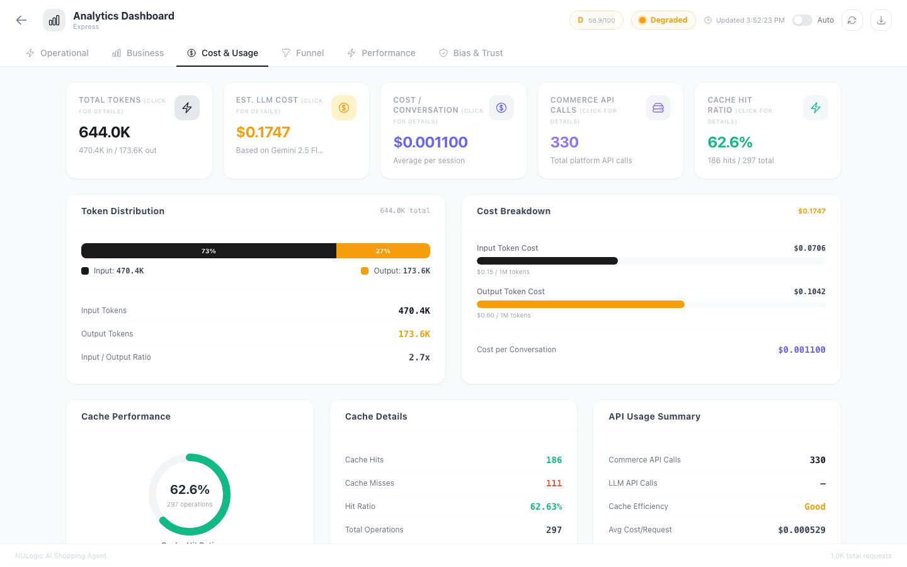
Task: Click the Degraded status badge
Action: tap(663, 20)
